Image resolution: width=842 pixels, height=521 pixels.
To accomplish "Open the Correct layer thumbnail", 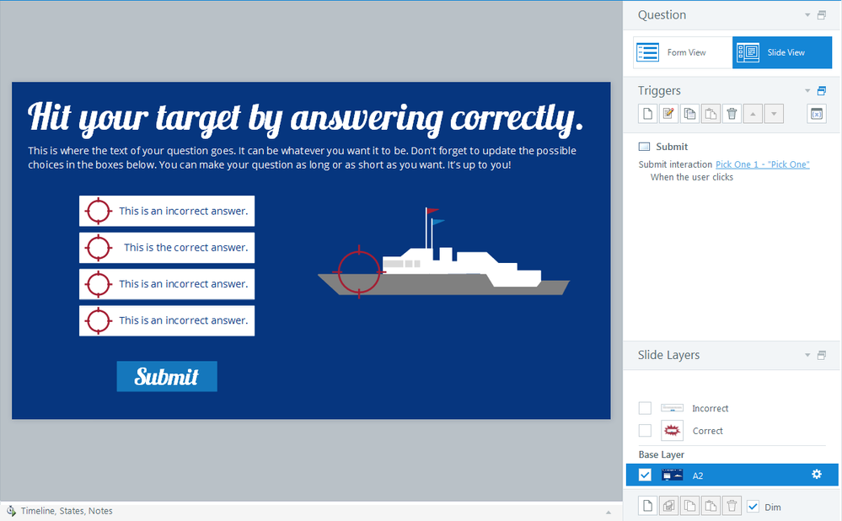I will (x=673, y=431).
